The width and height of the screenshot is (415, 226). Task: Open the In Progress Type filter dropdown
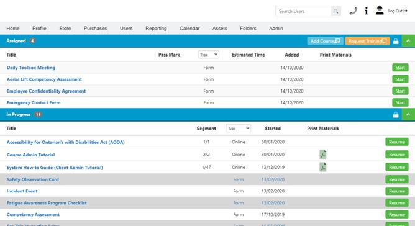238,128
